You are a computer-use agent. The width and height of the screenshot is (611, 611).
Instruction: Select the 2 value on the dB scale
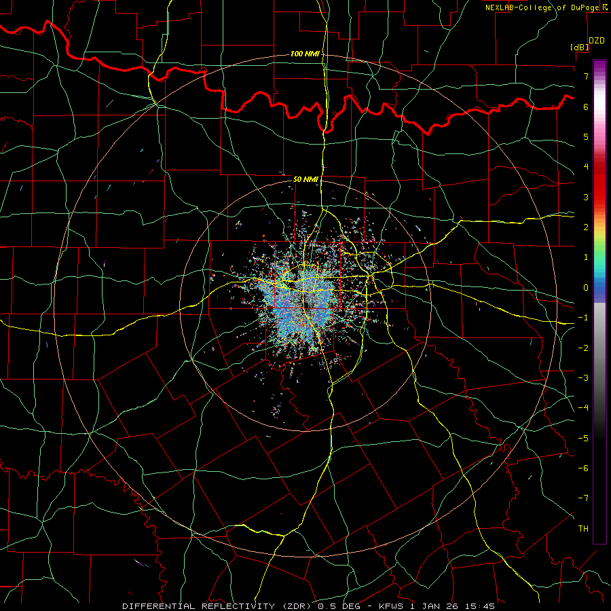[586, 227]
